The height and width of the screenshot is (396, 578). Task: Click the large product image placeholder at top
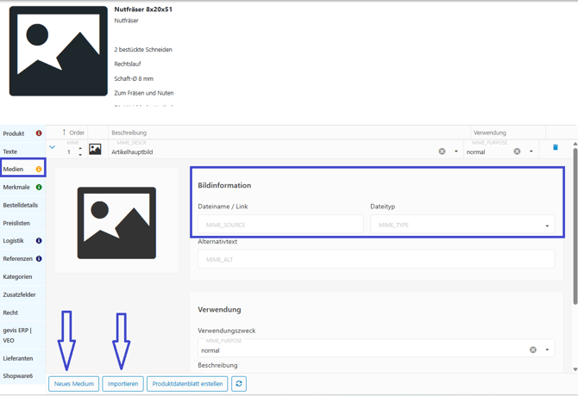(x=59, y=51)
